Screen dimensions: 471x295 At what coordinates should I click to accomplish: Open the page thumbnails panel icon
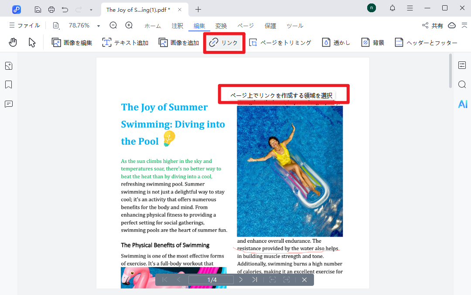tap(9, 66)
